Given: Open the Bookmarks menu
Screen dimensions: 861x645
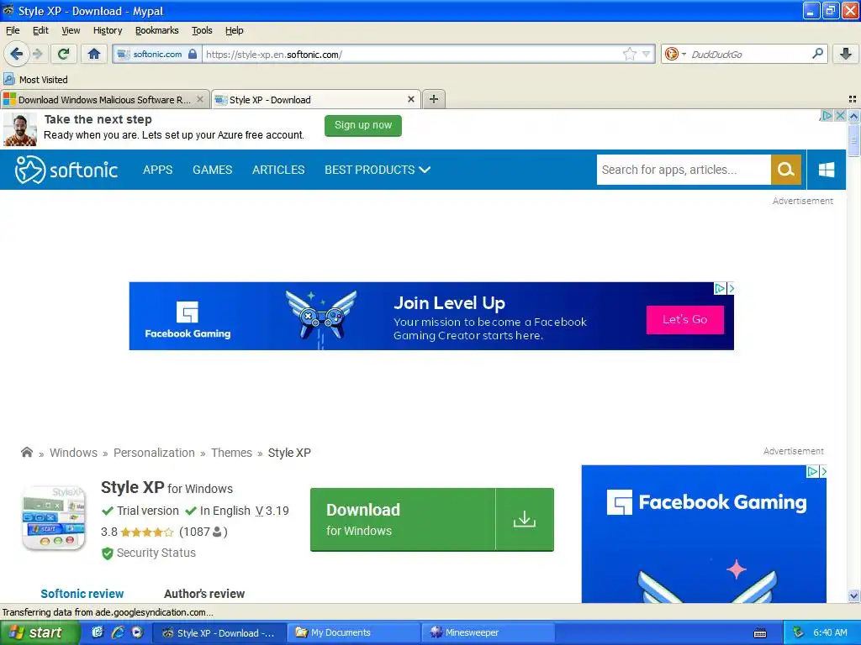Looking at the screenshot, I should [x=156, y=30].
